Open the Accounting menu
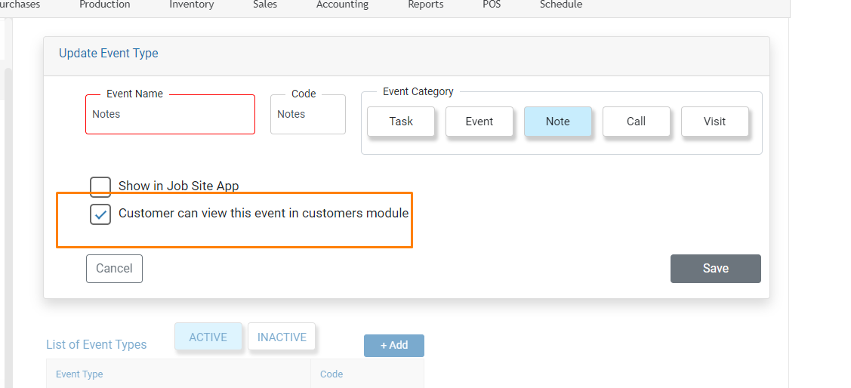 point(343,5)
